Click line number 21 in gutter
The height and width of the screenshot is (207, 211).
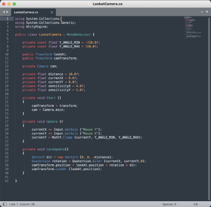click(6, 98)
